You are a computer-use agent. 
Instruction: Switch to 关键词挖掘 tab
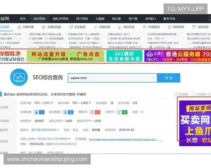point(54,27)
